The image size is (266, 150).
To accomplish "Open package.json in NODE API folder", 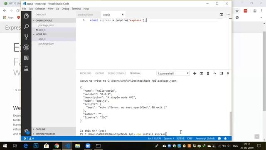I will click(46, 43).
